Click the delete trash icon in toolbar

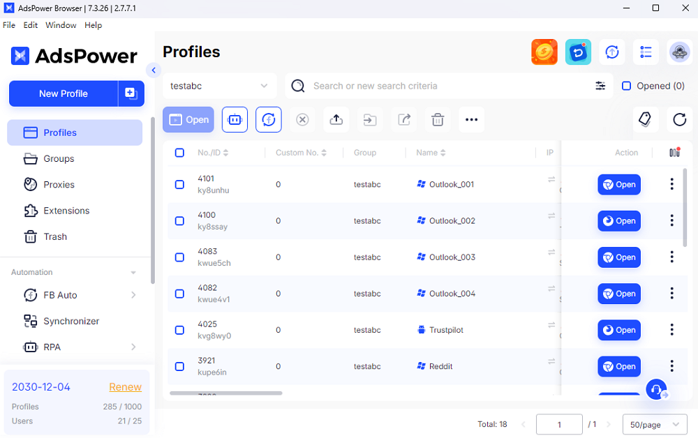coord(438,119)
